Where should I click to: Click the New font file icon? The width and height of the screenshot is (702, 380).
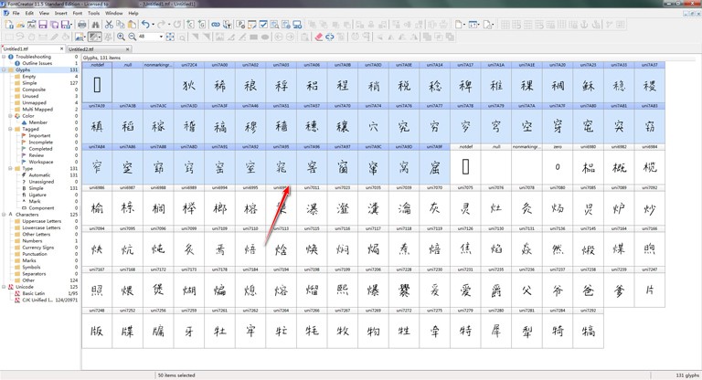7,25
